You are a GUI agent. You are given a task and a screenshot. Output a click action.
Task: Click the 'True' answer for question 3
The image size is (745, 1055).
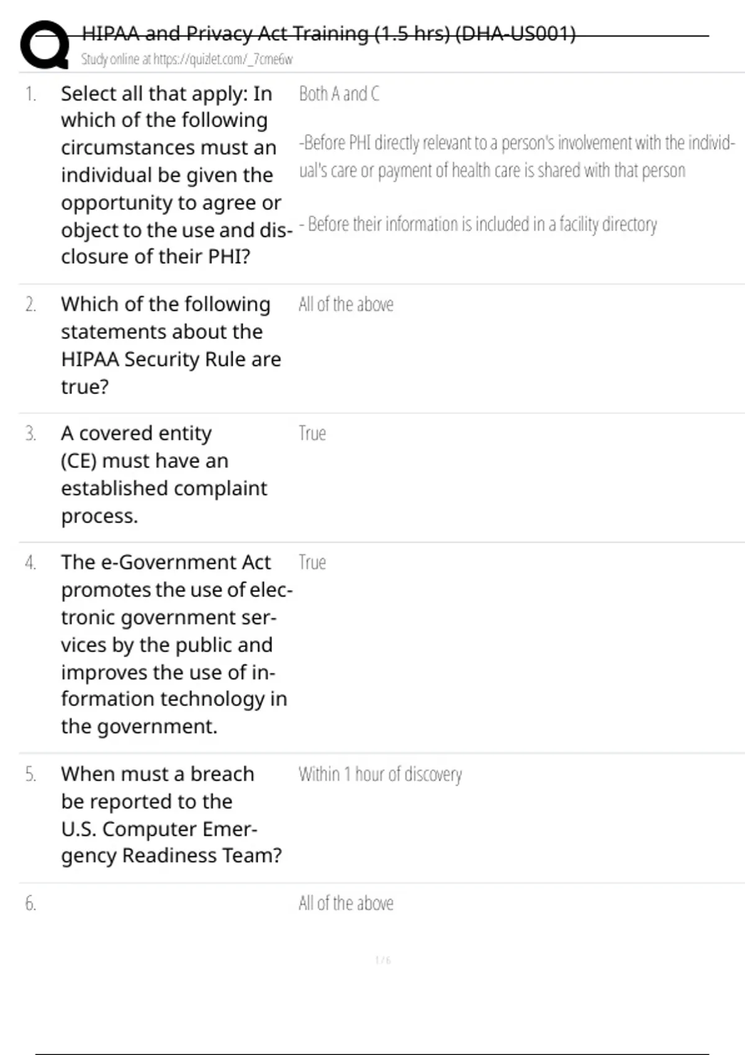(x=312, y=433)
